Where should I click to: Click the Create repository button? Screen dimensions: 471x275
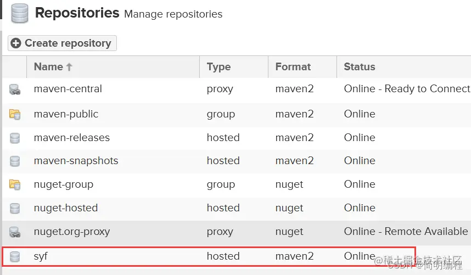[x=62, y=43]
